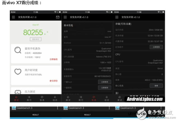The width and height of the screenshot is (178, 122).
Task: Switch to 动态 tab on 基本信息 screen
Action: (107, 98)
